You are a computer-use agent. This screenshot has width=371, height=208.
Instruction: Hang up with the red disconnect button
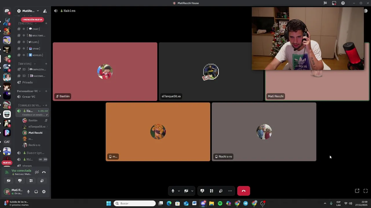(243, 191)
